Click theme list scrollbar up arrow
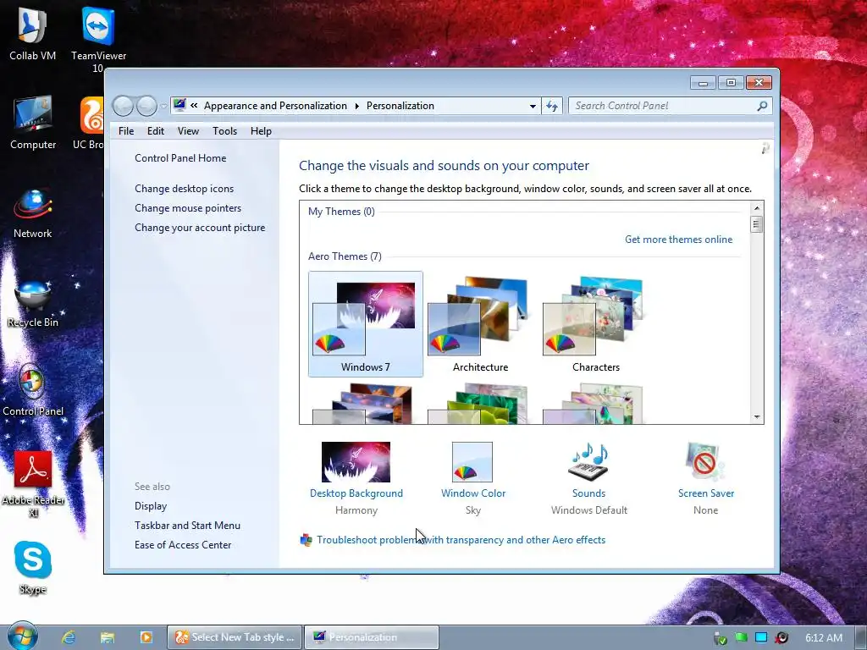Viewport: 867px width, 650px height. point(757,208)
